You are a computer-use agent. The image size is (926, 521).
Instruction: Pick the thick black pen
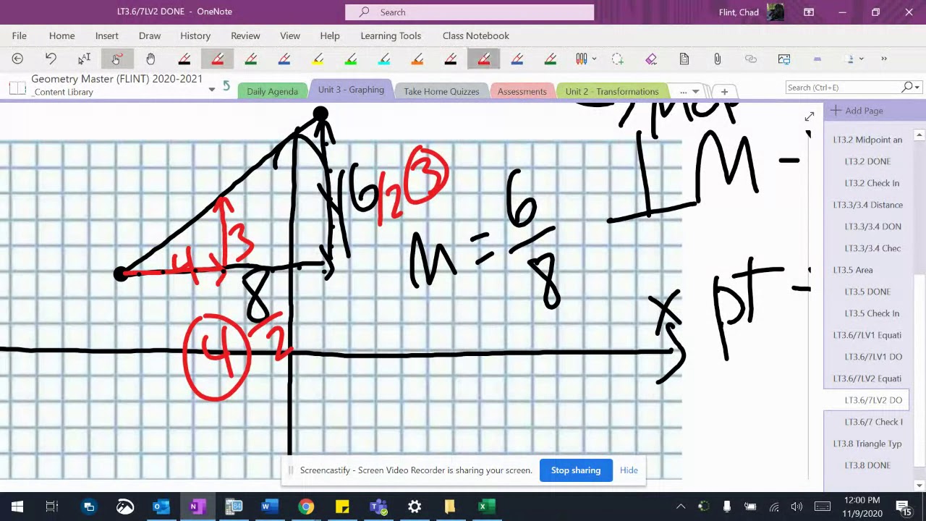pos(451,59)
